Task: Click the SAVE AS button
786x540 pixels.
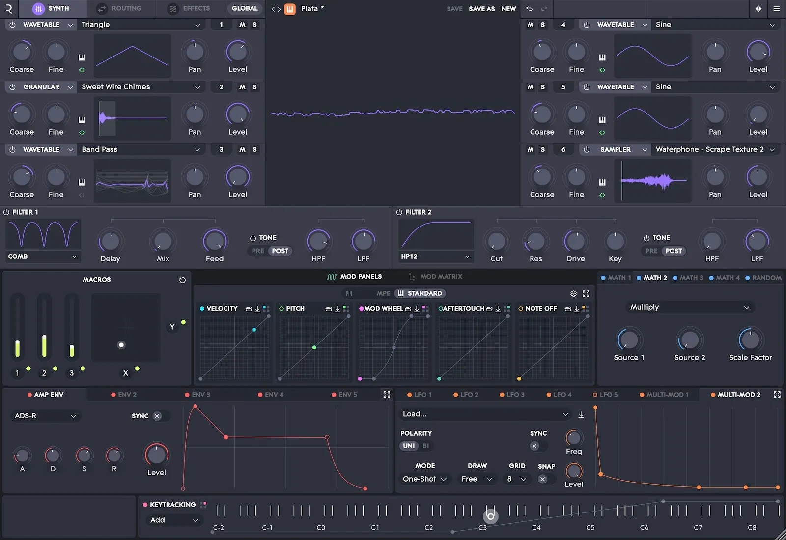Action: 481,8
